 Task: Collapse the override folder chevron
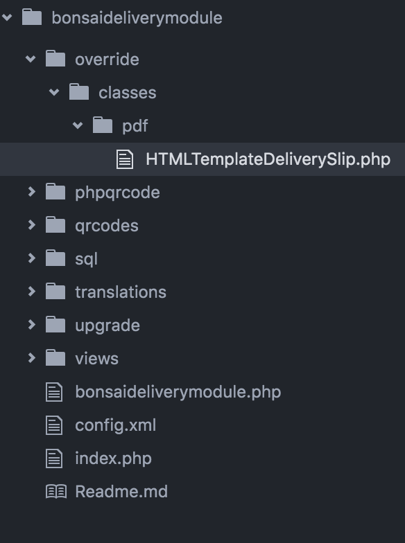31,59
